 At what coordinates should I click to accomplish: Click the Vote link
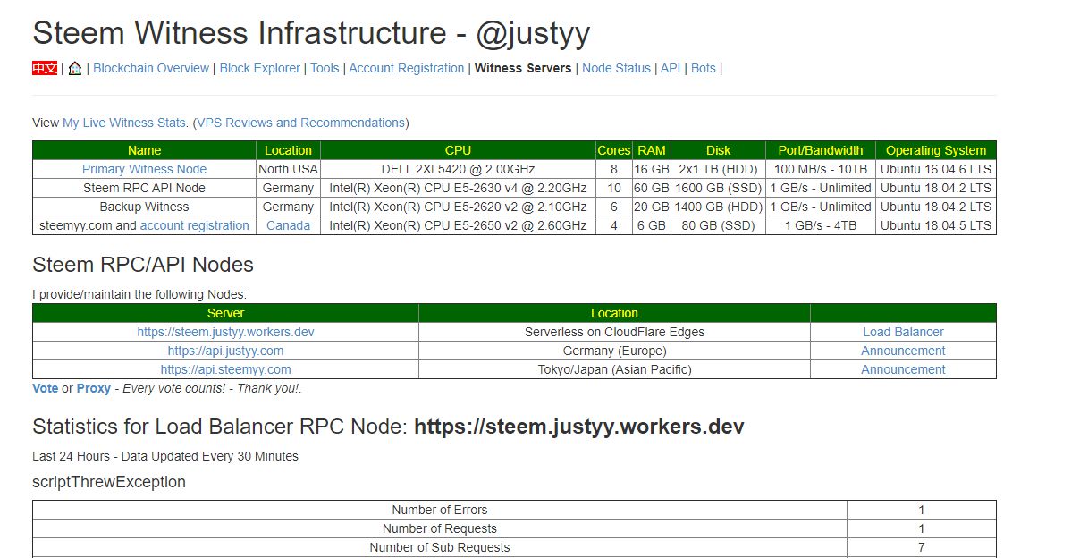point(46,388)
